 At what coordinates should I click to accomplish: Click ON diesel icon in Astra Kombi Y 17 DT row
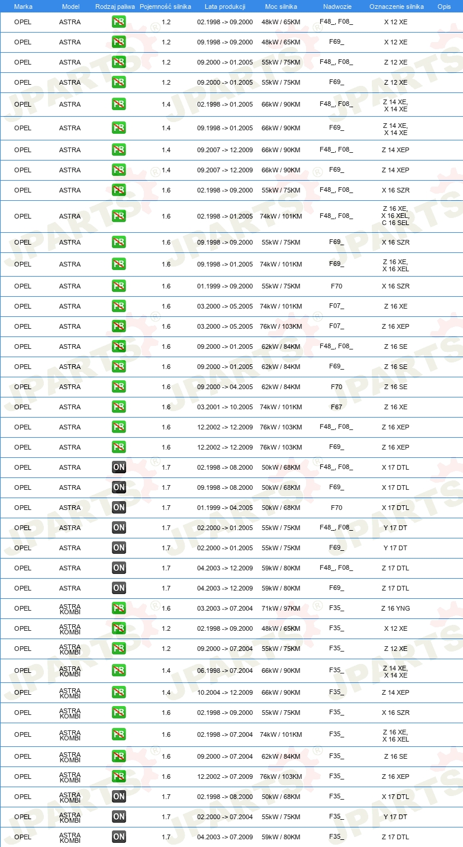[x=119, y=817]
